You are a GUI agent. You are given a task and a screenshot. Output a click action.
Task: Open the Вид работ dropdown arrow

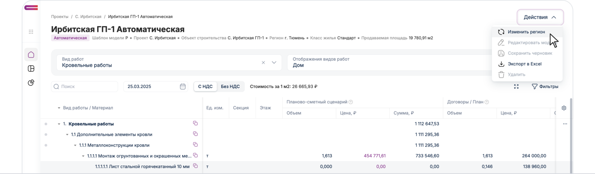pyautogui.click(x=274, y=63)
